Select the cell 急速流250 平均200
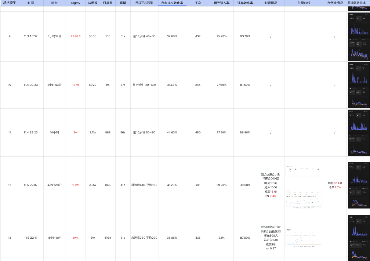Image resolution: width=370 pixels, height=261 pixels. click(144, 238)
